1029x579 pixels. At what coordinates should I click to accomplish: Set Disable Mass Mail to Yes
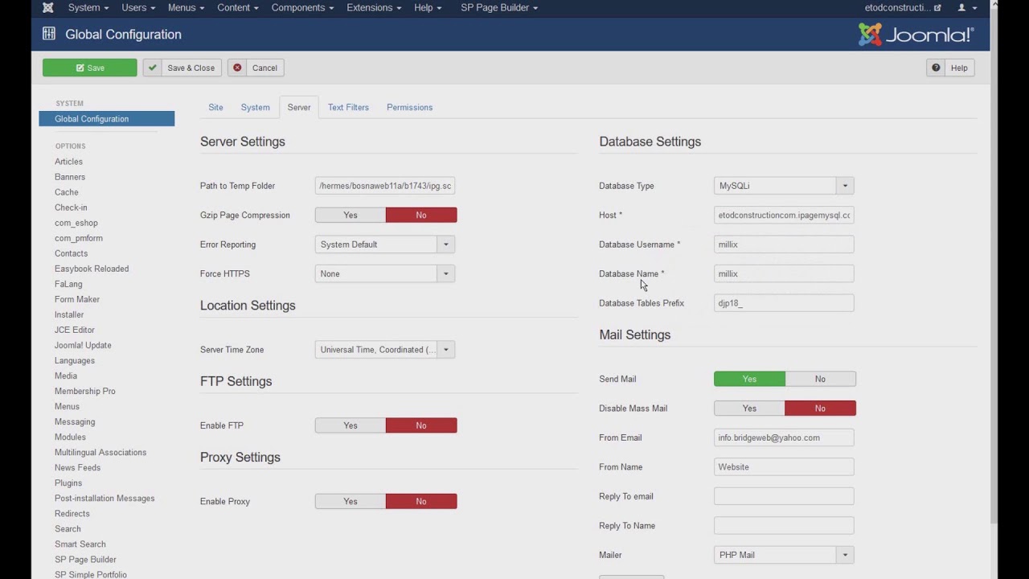point(749,409)
